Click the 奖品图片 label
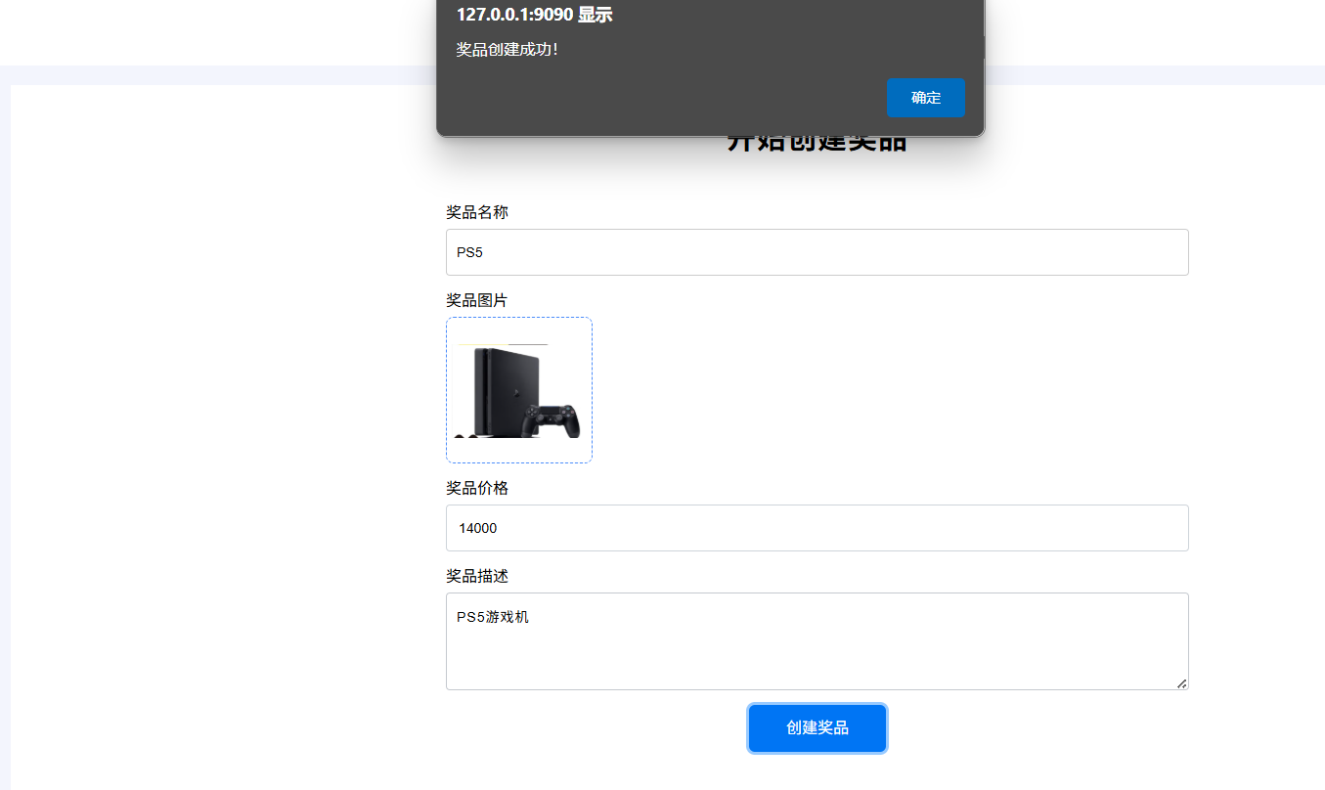Viewport: 1325px width, 790px height. coord(477,300)
